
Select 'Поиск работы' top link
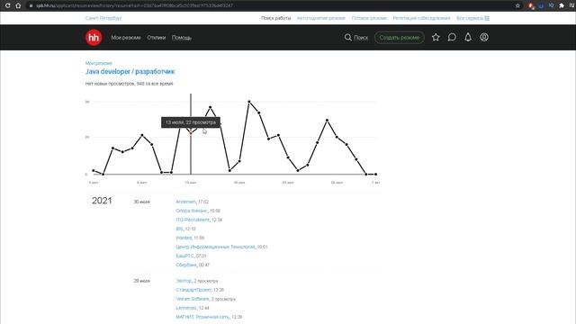click(276, 18)
